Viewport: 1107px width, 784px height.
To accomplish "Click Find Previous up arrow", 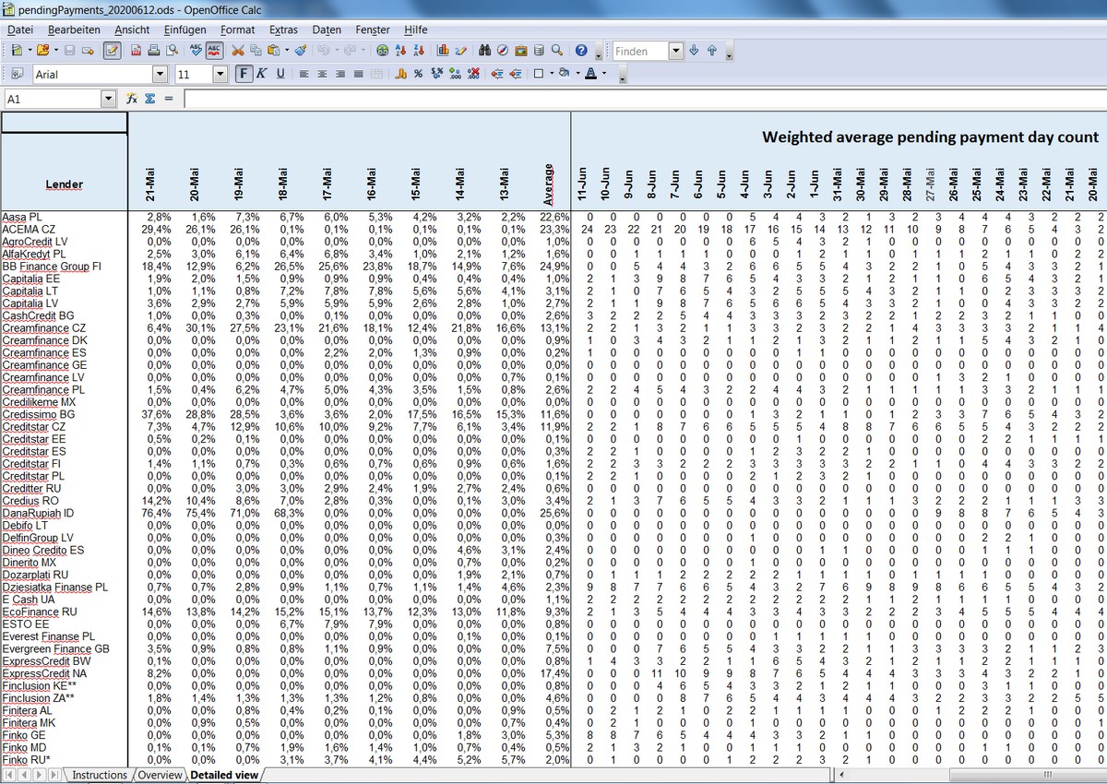I will tap(712, 51).
